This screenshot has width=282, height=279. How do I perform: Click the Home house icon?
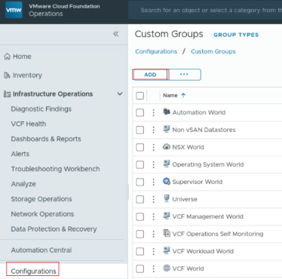[7, 57]
